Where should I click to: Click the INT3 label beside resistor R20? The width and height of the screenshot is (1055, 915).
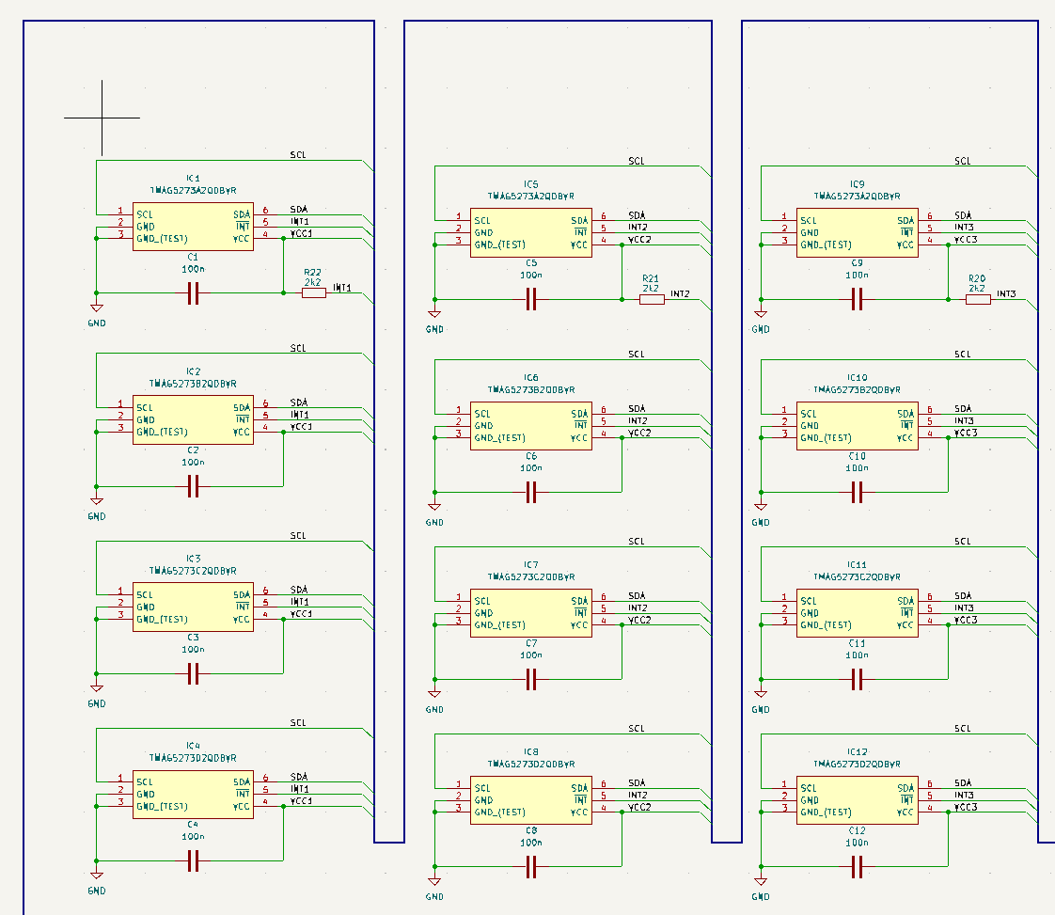tap(1006, 294)
